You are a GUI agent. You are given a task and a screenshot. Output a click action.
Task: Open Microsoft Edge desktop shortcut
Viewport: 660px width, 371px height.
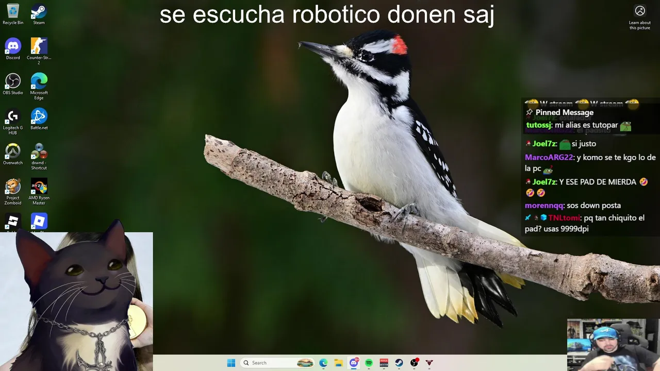pyautogui.click(x=39, y=86)
